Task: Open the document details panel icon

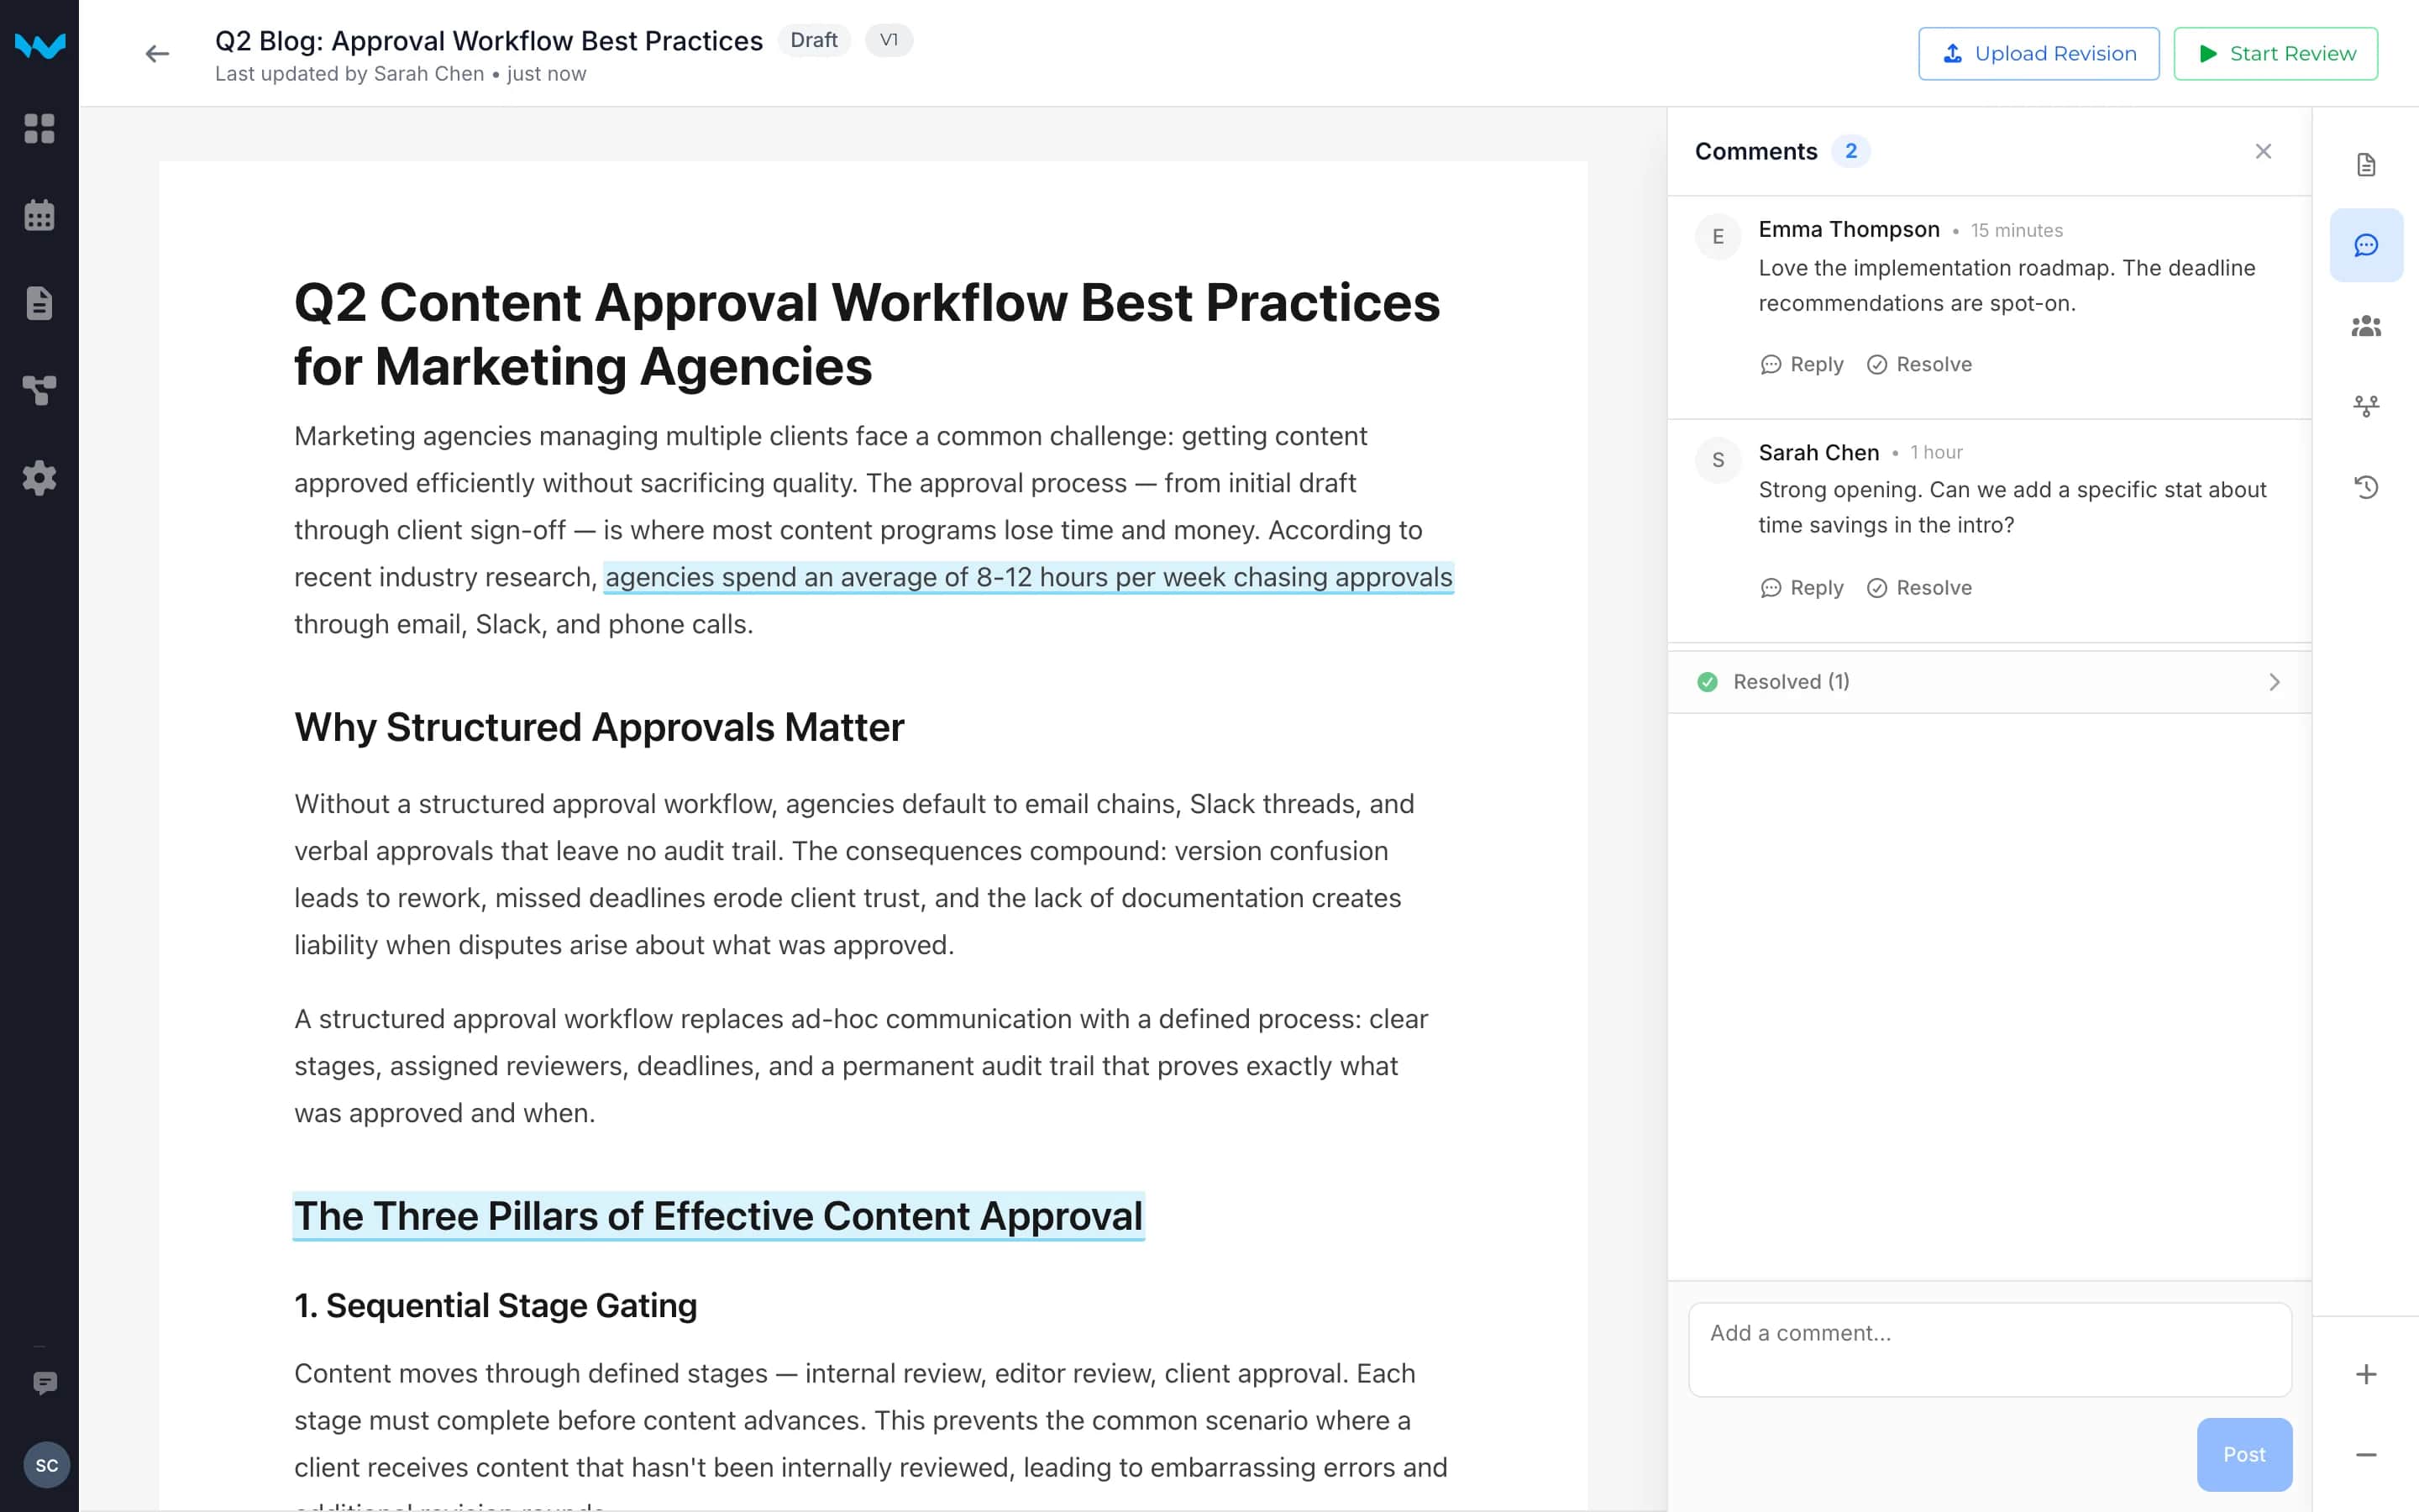Action: pyautogui.click(x=2366, y=165)
